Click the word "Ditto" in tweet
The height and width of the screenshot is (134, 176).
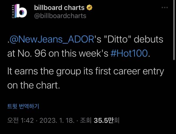(x=118, y=39)
